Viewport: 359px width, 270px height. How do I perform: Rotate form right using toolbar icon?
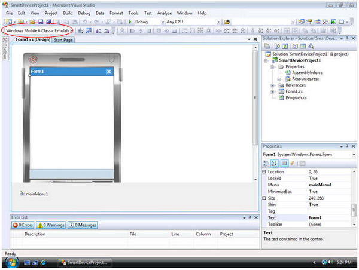coord(107,30)
